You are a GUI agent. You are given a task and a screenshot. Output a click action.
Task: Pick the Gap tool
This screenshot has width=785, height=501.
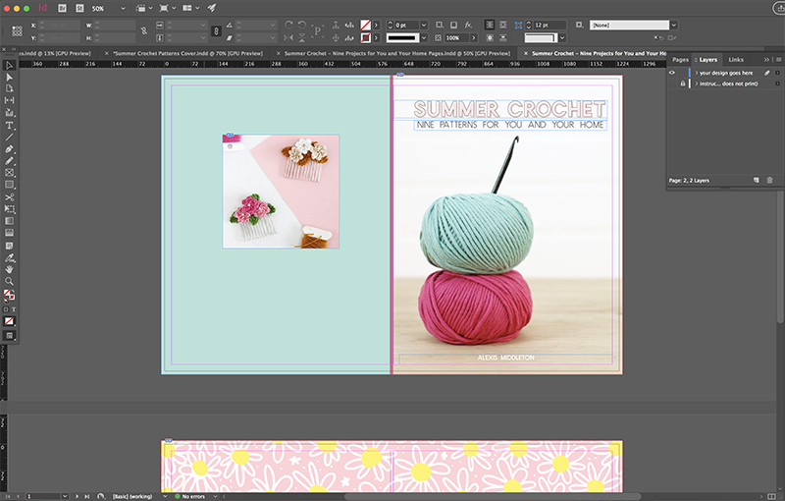point(9,100)
